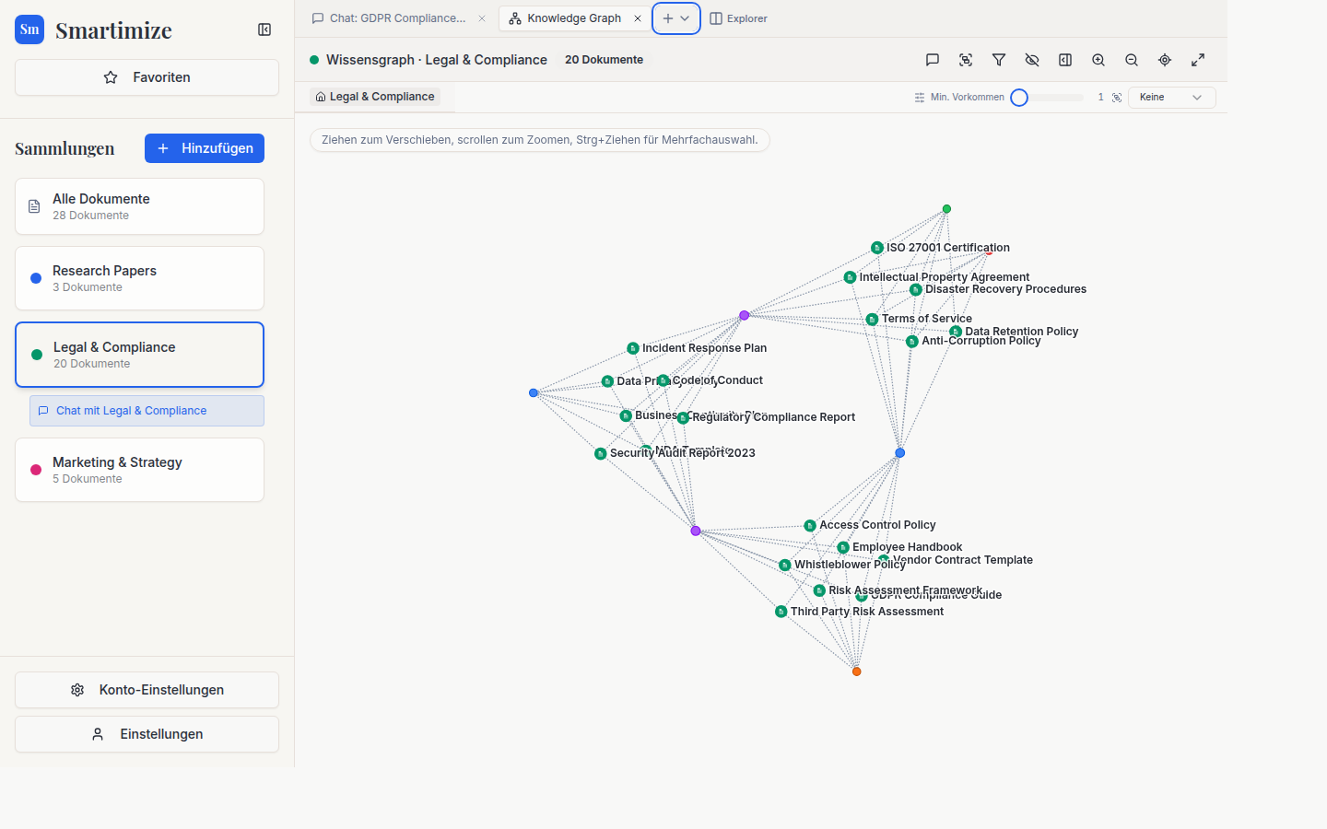This screenshot has width=1327, height=829.
Task: Click the Smartimize logo badge
Action: [x=29, y=29]
